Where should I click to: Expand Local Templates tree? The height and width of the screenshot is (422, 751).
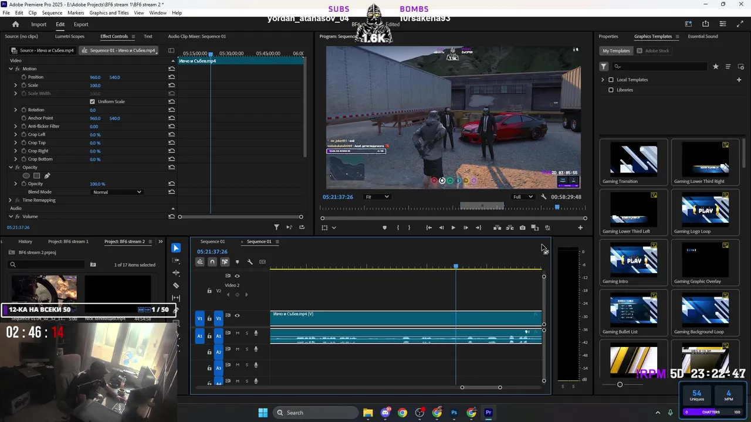click(603, 80)
